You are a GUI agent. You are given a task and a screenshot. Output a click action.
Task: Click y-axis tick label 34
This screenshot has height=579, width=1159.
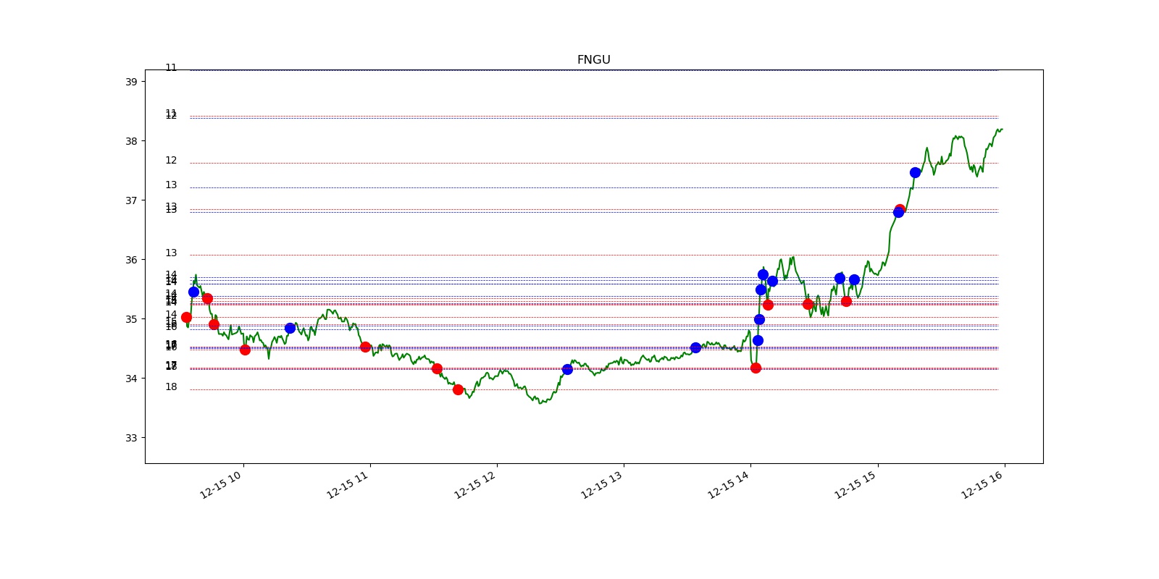click(131, 379)
